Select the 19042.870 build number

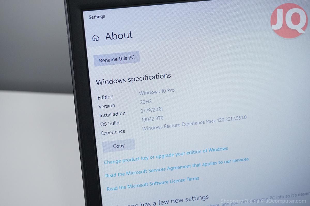coord(152,119)
